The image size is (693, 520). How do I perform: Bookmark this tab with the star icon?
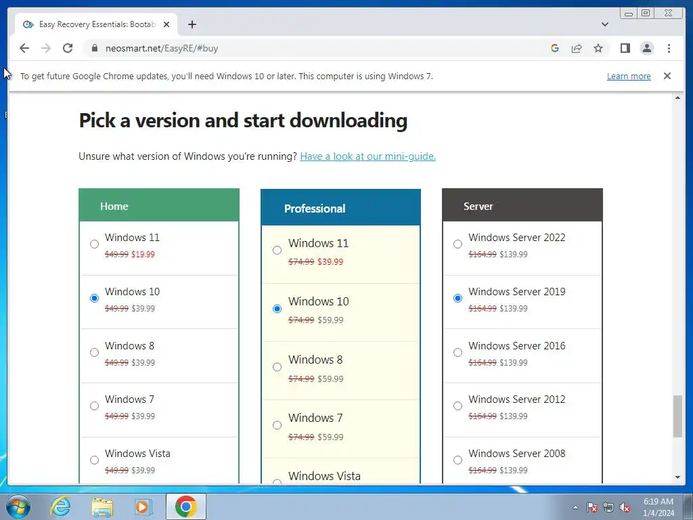[x=598, y=48]
